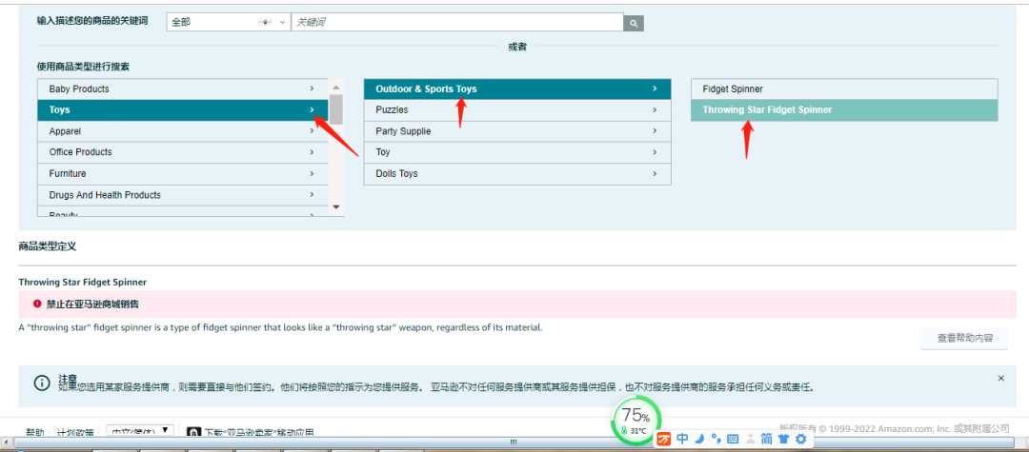Click the 商品类型定义 heading

point(48,247)
